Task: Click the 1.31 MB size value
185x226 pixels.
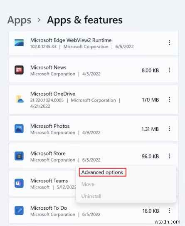Action: pyautogui.click(x=150, y=129)
